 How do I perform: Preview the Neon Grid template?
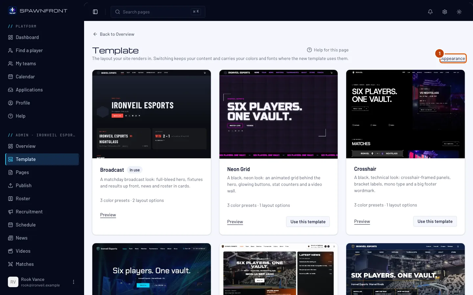click(x=235, y=222)
